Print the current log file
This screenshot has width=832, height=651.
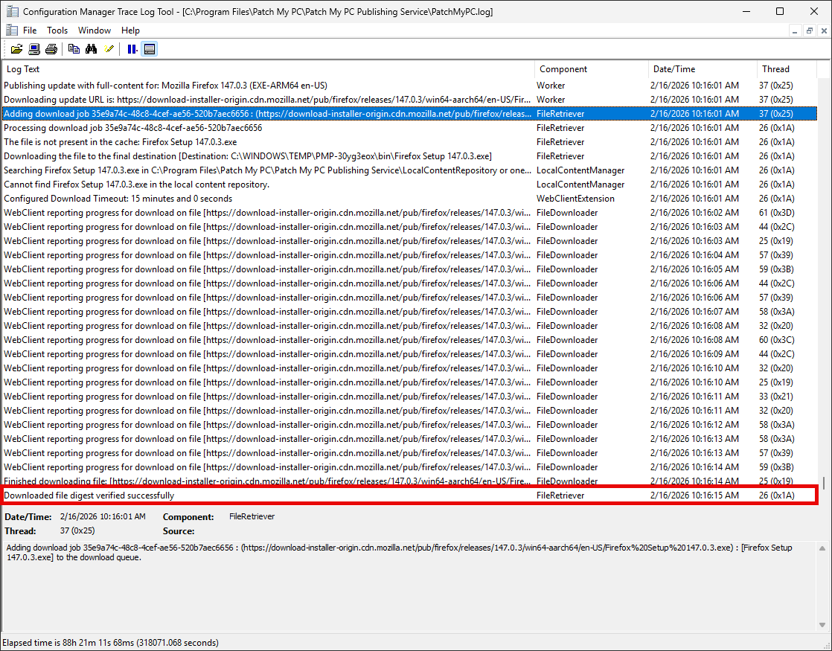pos(51,48)
